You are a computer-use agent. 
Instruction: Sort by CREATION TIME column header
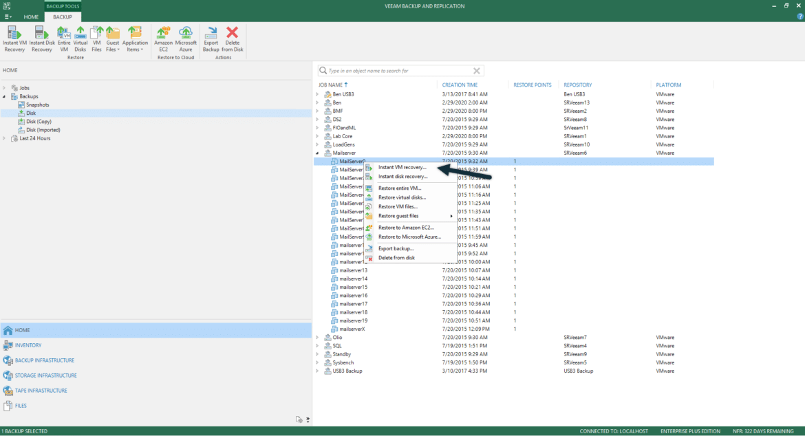pyautogui.click(x=460, y=85)
